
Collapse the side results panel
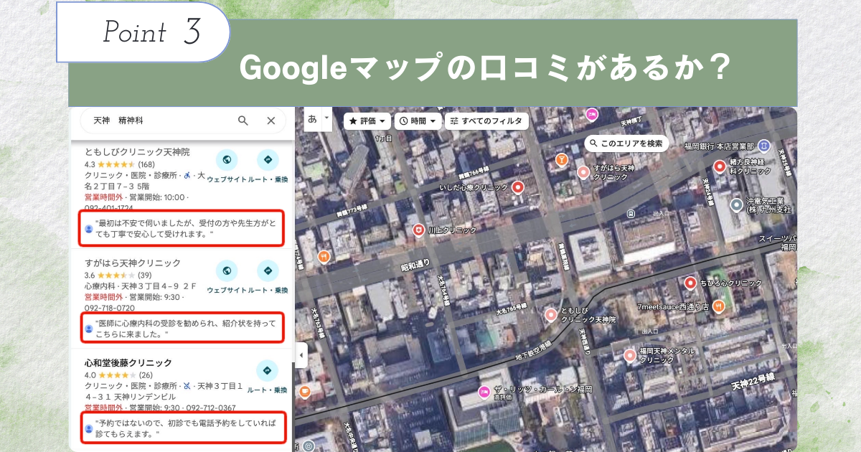(x=301, y=356)
